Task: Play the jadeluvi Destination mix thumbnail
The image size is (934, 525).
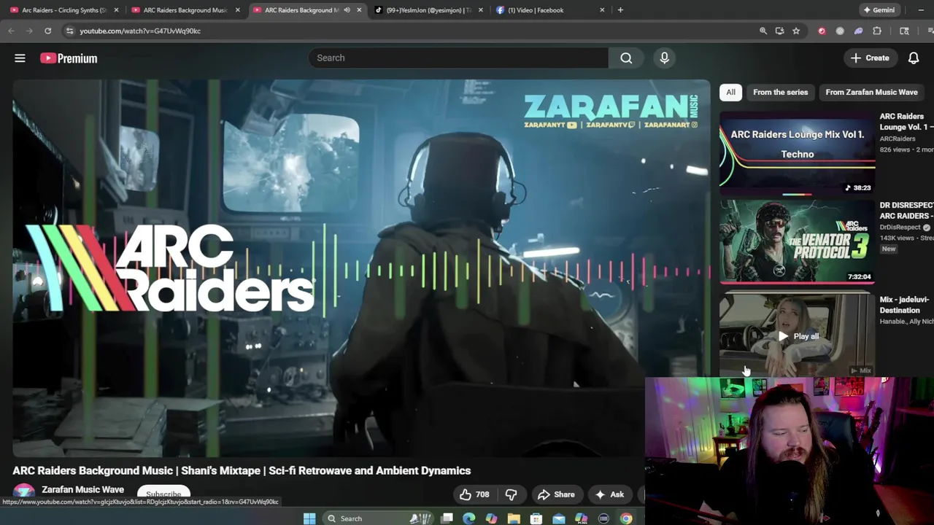Action: coord(797,335)
